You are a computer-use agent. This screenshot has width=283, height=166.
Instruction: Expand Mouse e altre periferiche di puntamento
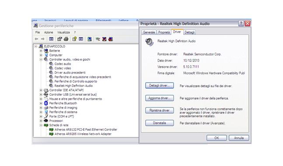pos(41,99)
